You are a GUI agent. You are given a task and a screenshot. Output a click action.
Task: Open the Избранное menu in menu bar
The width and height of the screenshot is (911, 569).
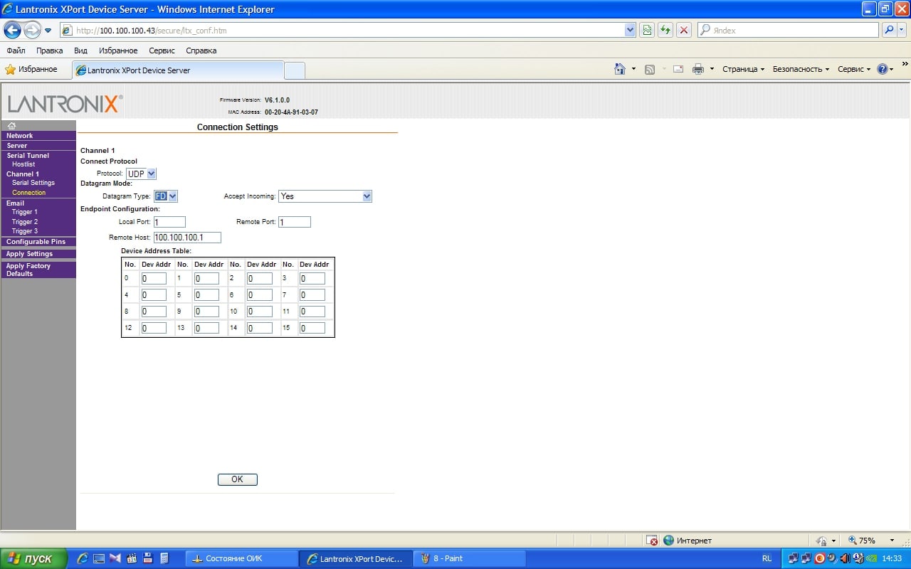[x=118, y=50]
